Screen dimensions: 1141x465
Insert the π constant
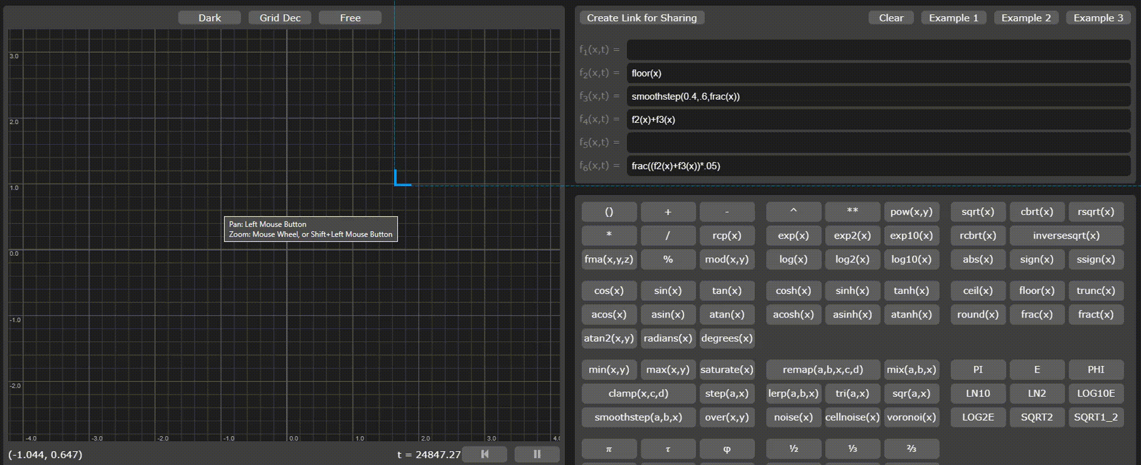tap(609, 449)
